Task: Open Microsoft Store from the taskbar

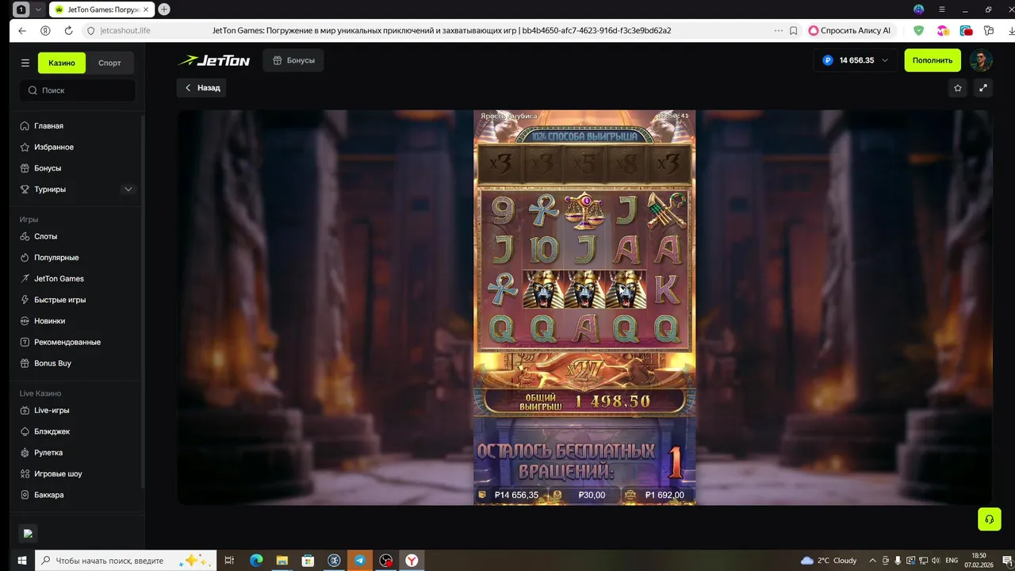Action: (x=308, y=560)
